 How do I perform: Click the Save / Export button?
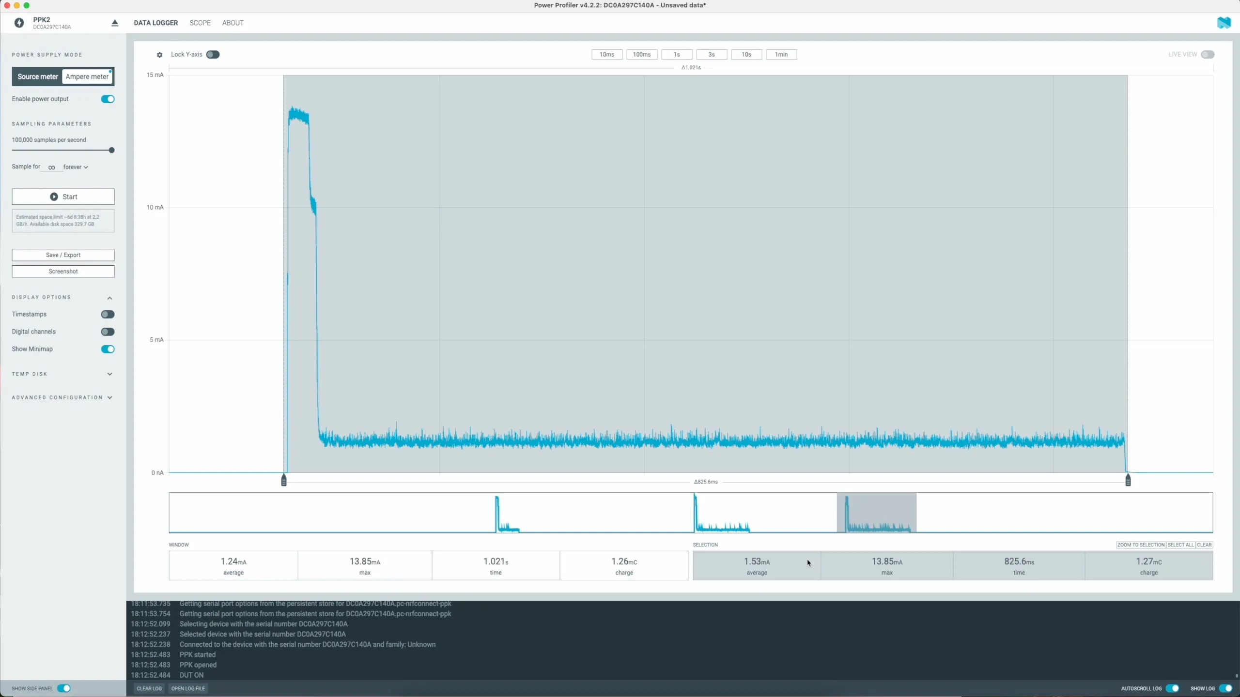click(x=63, y=255)
